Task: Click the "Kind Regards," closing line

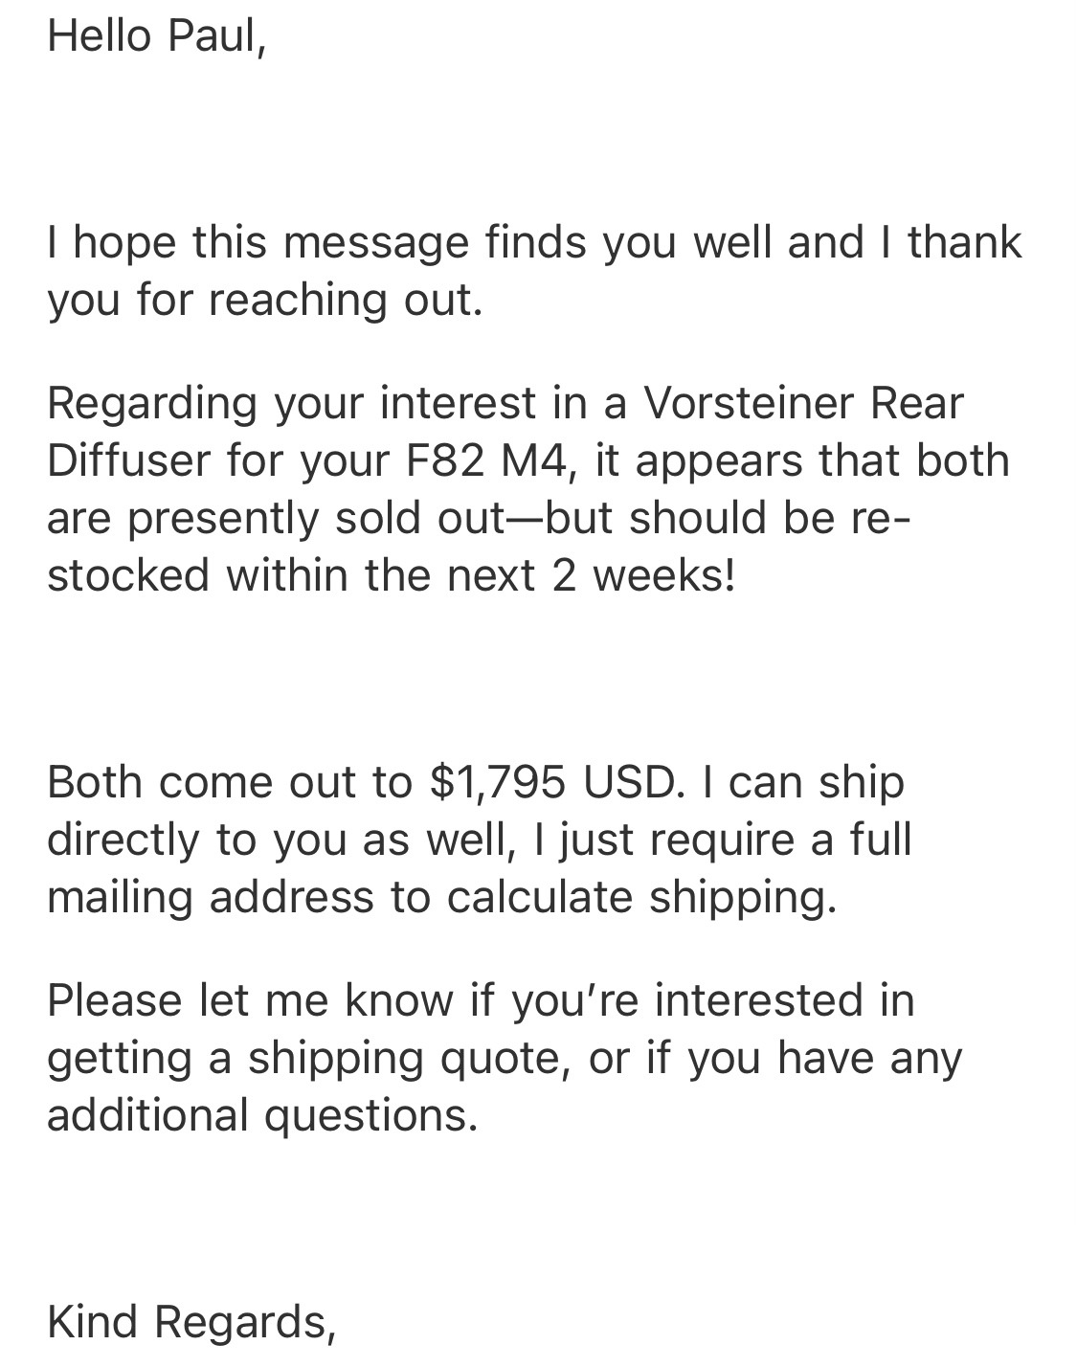Action: pos(191,1322)
